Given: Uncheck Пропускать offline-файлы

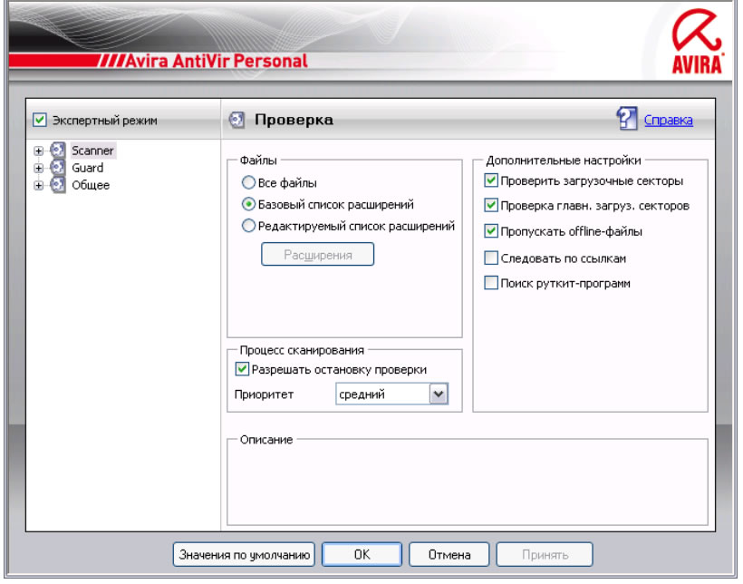Looking at the screenshot, I should click(x=491, y=231).
